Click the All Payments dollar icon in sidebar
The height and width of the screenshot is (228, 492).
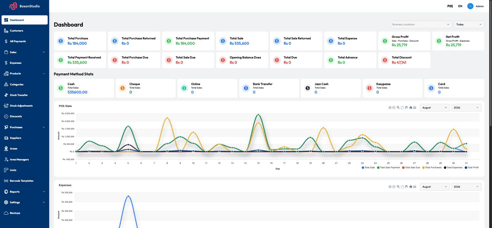(x=6, y=41)
